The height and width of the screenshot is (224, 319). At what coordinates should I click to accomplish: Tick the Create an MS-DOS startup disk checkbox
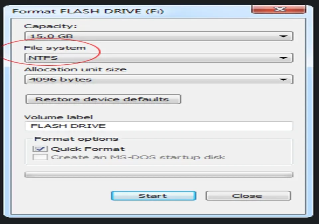40,157
